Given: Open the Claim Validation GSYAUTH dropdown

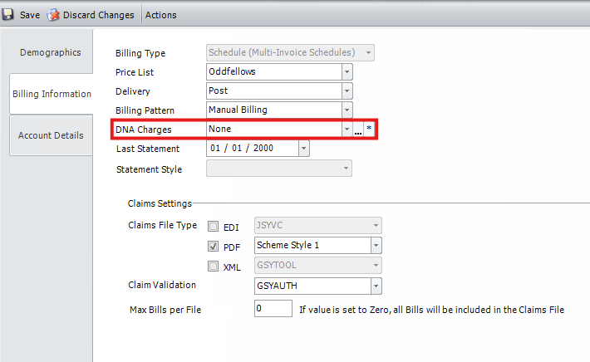Looking at the screenshot, I should coord(376,286).
